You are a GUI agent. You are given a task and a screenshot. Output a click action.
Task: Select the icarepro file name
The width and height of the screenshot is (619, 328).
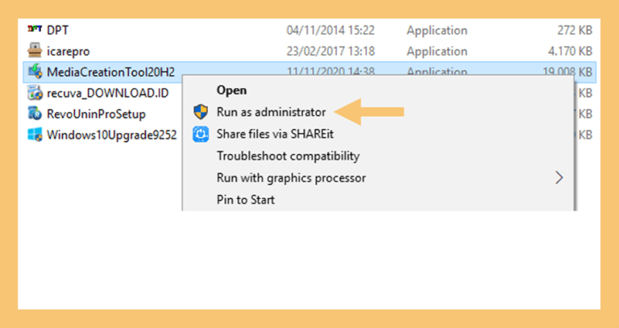pyautogui.click(x=69, y=52)
